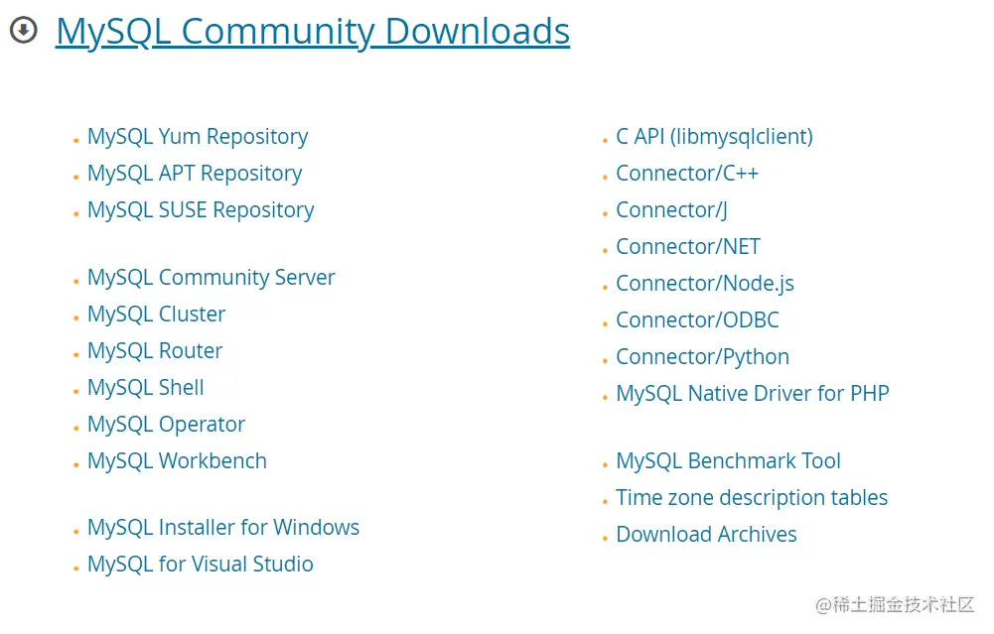Open MySQL SUSE Repository page
Screen dimensions: 994x634
[x=201, y=210]
